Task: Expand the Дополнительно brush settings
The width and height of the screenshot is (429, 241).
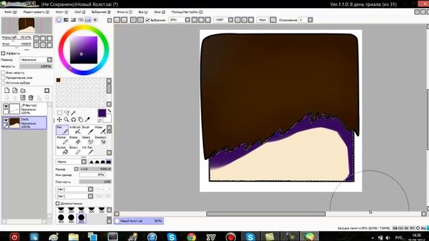Action: [x=58, y=204]
